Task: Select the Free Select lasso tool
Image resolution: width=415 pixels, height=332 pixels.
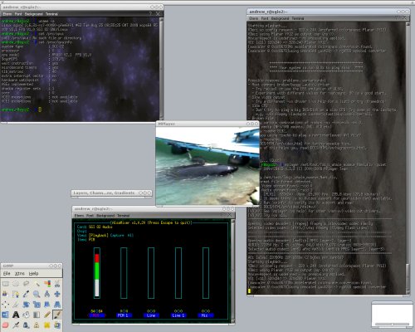Action: [x=26, y=284]
